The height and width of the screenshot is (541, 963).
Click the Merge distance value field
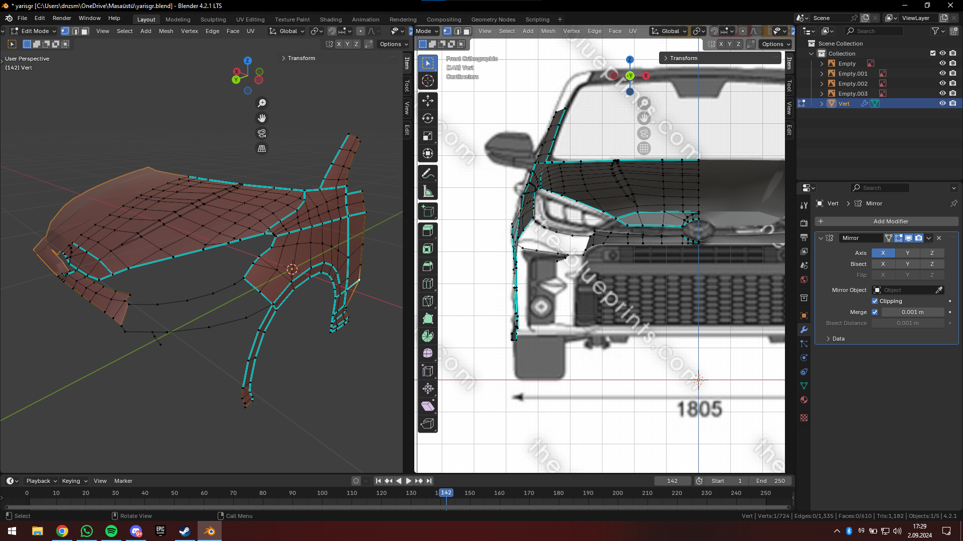[912, 312]
